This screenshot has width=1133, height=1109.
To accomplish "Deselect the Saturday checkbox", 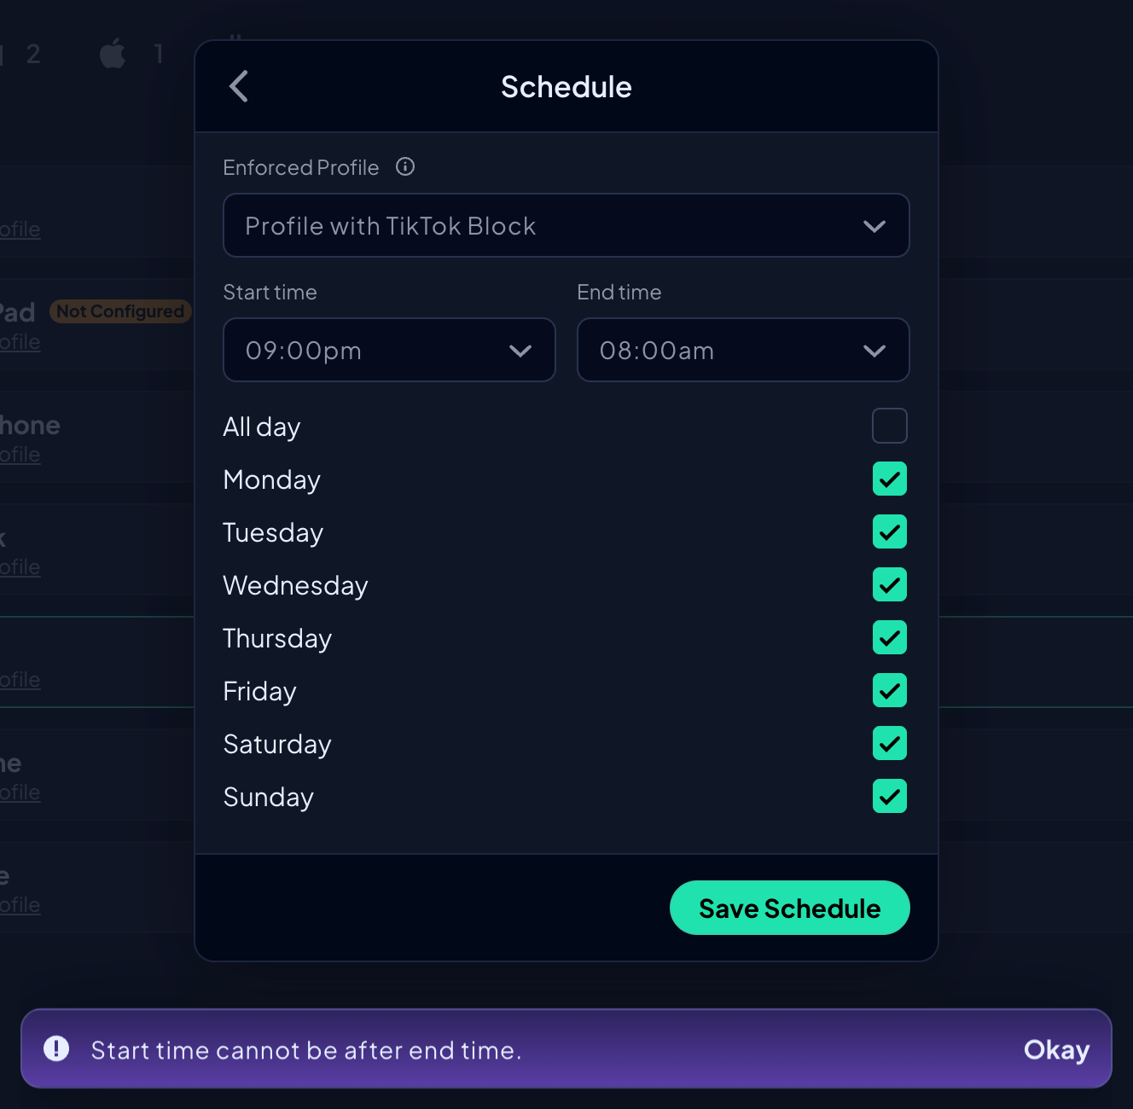I will point(889,743).
